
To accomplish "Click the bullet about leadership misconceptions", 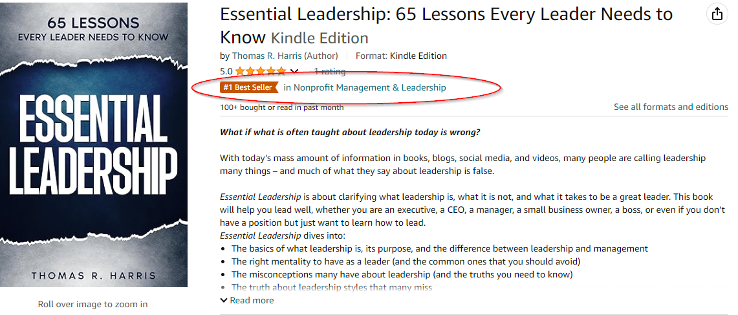I will coord(402,274).
